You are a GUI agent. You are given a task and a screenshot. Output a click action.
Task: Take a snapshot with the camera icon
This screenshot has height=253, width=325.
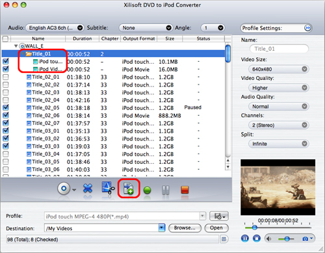click(x=305, y=239)
